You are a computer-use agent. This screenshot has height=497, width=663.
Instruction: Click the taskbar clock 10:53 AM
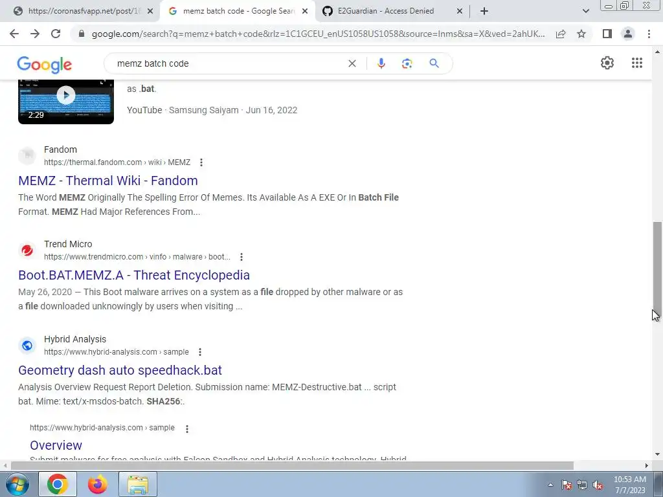tap(630, 480)
